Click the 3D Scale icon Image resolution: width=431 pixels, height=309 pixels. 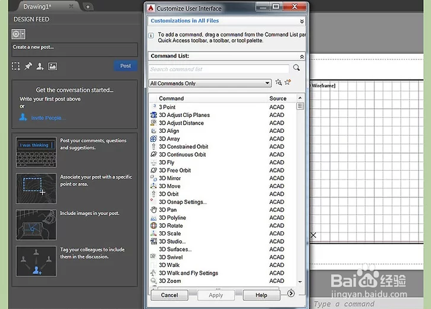click(153, 233)
